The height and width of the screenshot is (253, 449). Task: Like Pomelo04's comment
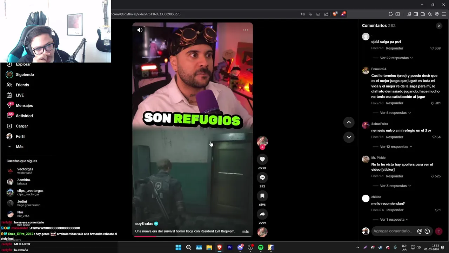[433, 103]
